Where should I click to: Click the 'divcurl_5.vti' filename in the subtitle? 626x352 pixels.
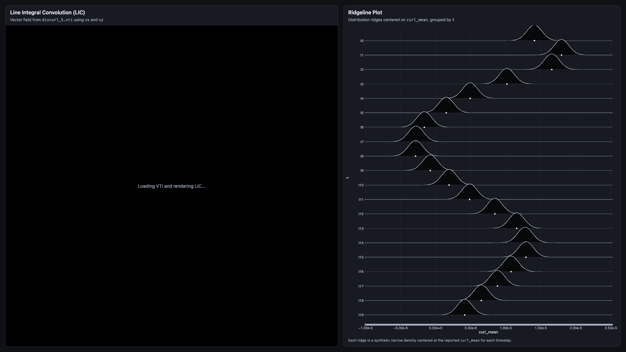coord(57,20)
